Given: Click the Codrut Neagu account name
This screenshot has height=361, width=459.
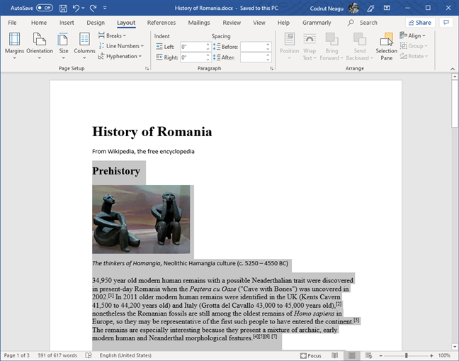Looking at the screenshot, I should [x=327, y=9].
